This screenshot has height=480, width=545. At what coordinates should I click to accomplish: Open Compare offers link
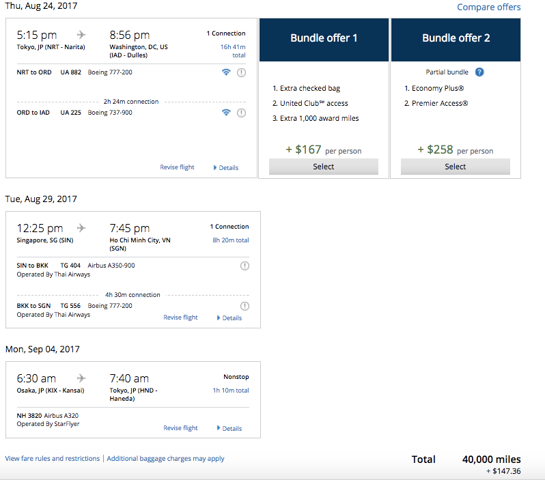pyautogui.click(x=488, y=7)
